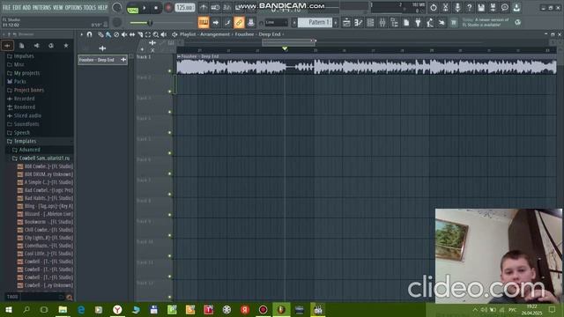This screenshot has width=564, height=317.
Task: Mute Track 1 using its green dot
Action: (x=170, y=70)
